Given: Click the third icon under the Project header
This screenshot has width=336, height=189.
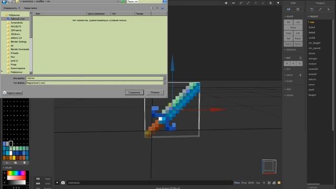Looking at the screenshot, I should 329,9.
